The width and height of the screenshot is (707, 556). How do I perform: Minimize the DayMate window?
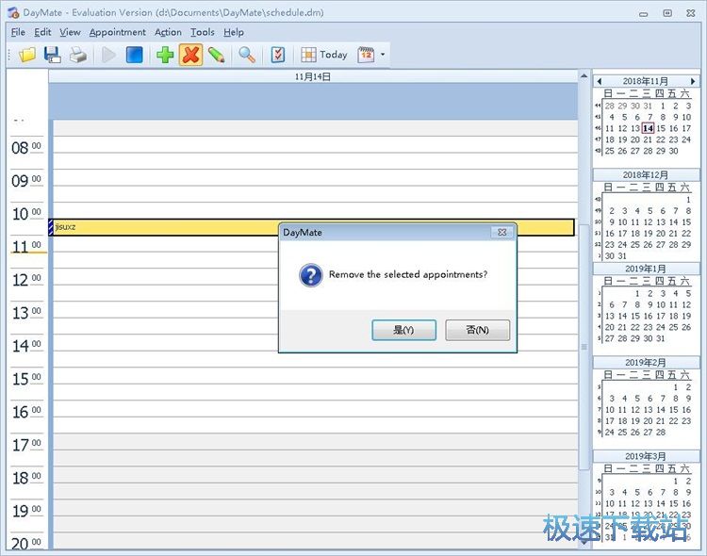point(644,13)
